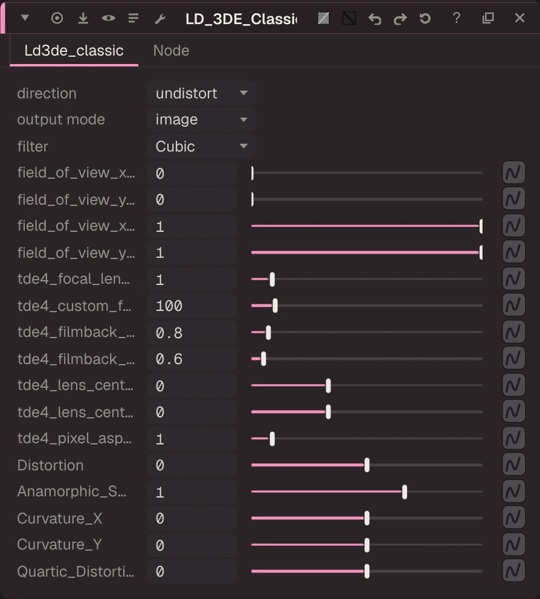Click the redo arrow icon in header

tap(400, 18)
